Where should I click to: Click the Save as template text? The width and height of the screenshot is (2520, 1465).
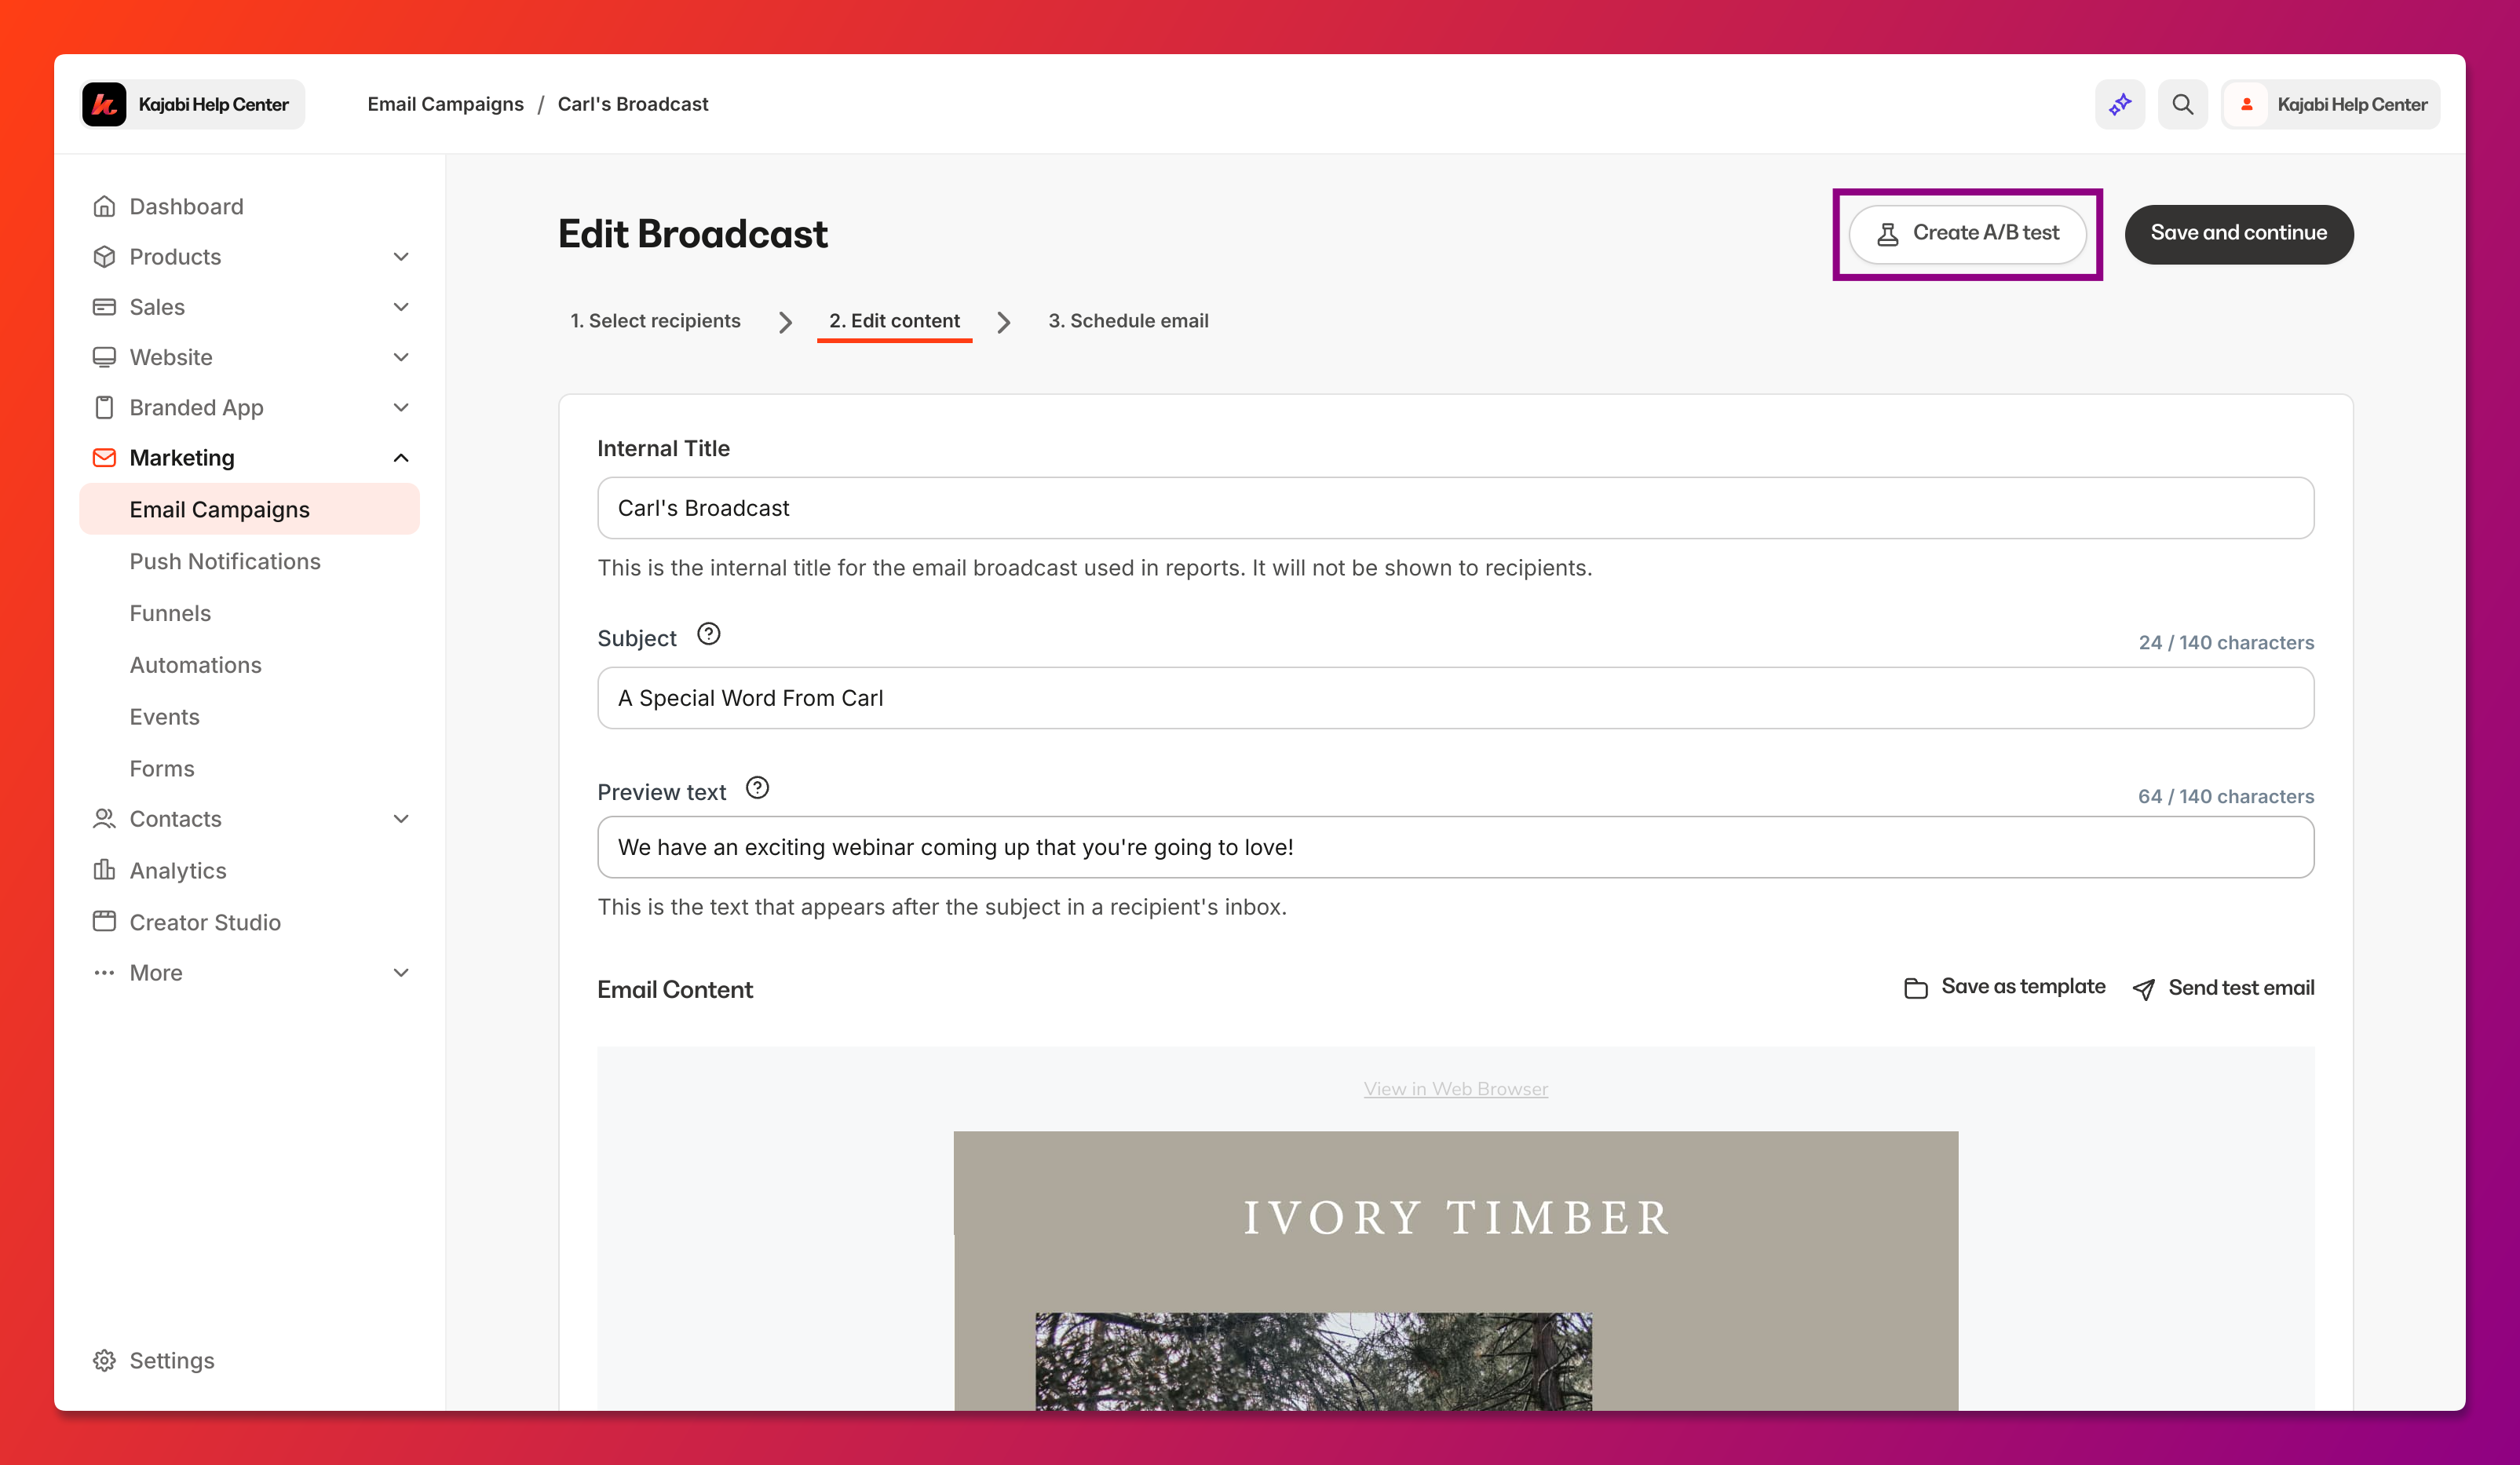point(2023,987)
